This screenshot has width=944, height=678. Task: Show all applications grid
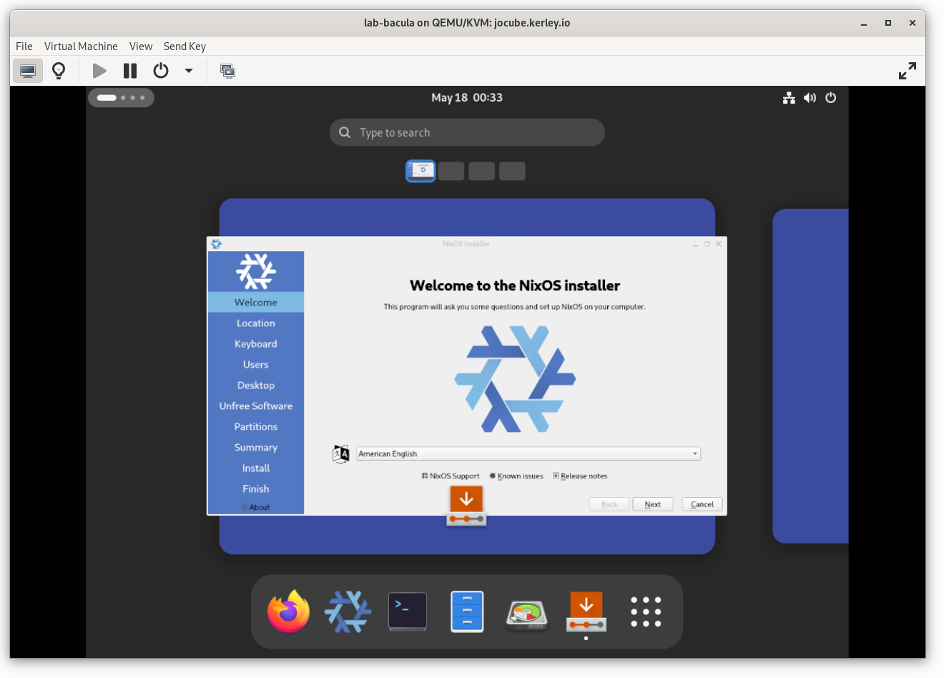pos(646,612)
